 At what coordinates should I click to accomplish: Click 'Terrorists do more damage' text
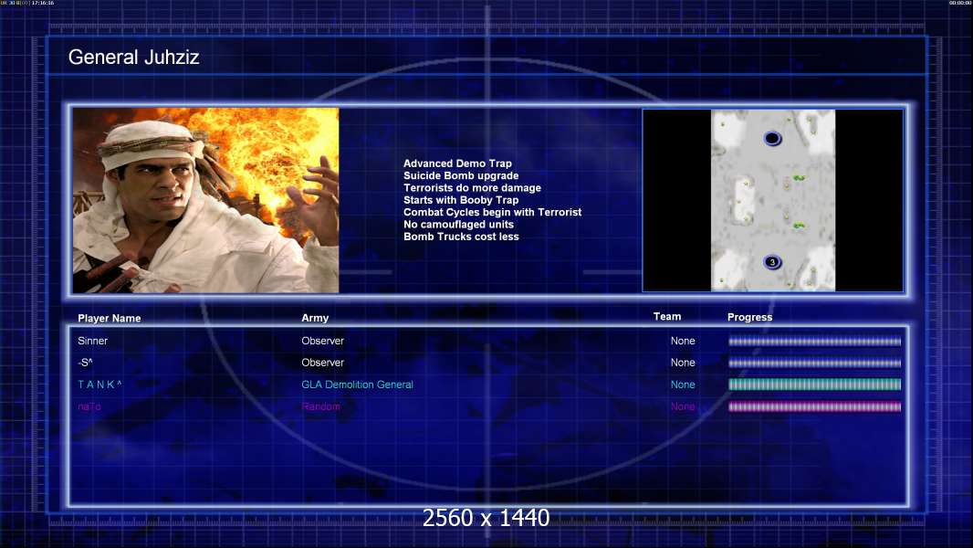click(472, 187)
